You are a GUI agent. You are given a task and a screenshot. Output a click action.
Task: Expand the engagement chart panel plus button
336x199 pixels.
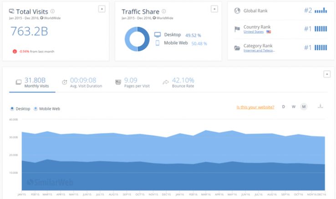[x=326, y=74]
